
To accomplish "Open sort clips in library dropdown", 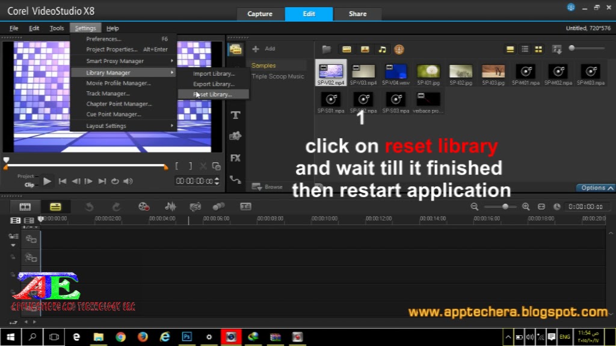I will click(x=556, y=49).
